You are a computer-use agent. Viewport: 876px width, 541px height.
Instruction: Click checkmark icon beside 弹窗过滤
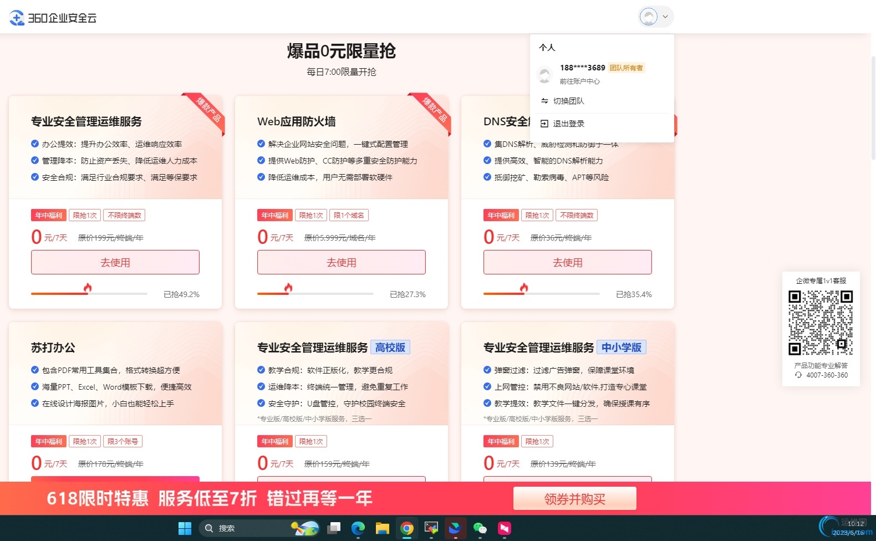[x=487, y=370]
